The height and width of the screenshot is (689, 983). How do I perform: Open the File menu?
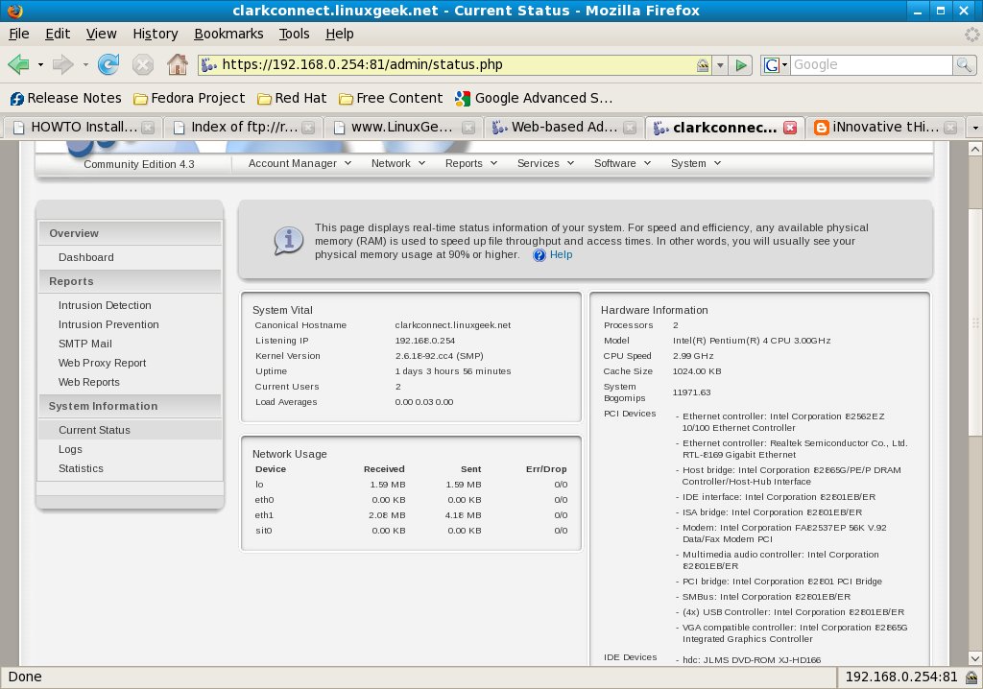coord(19,34)
